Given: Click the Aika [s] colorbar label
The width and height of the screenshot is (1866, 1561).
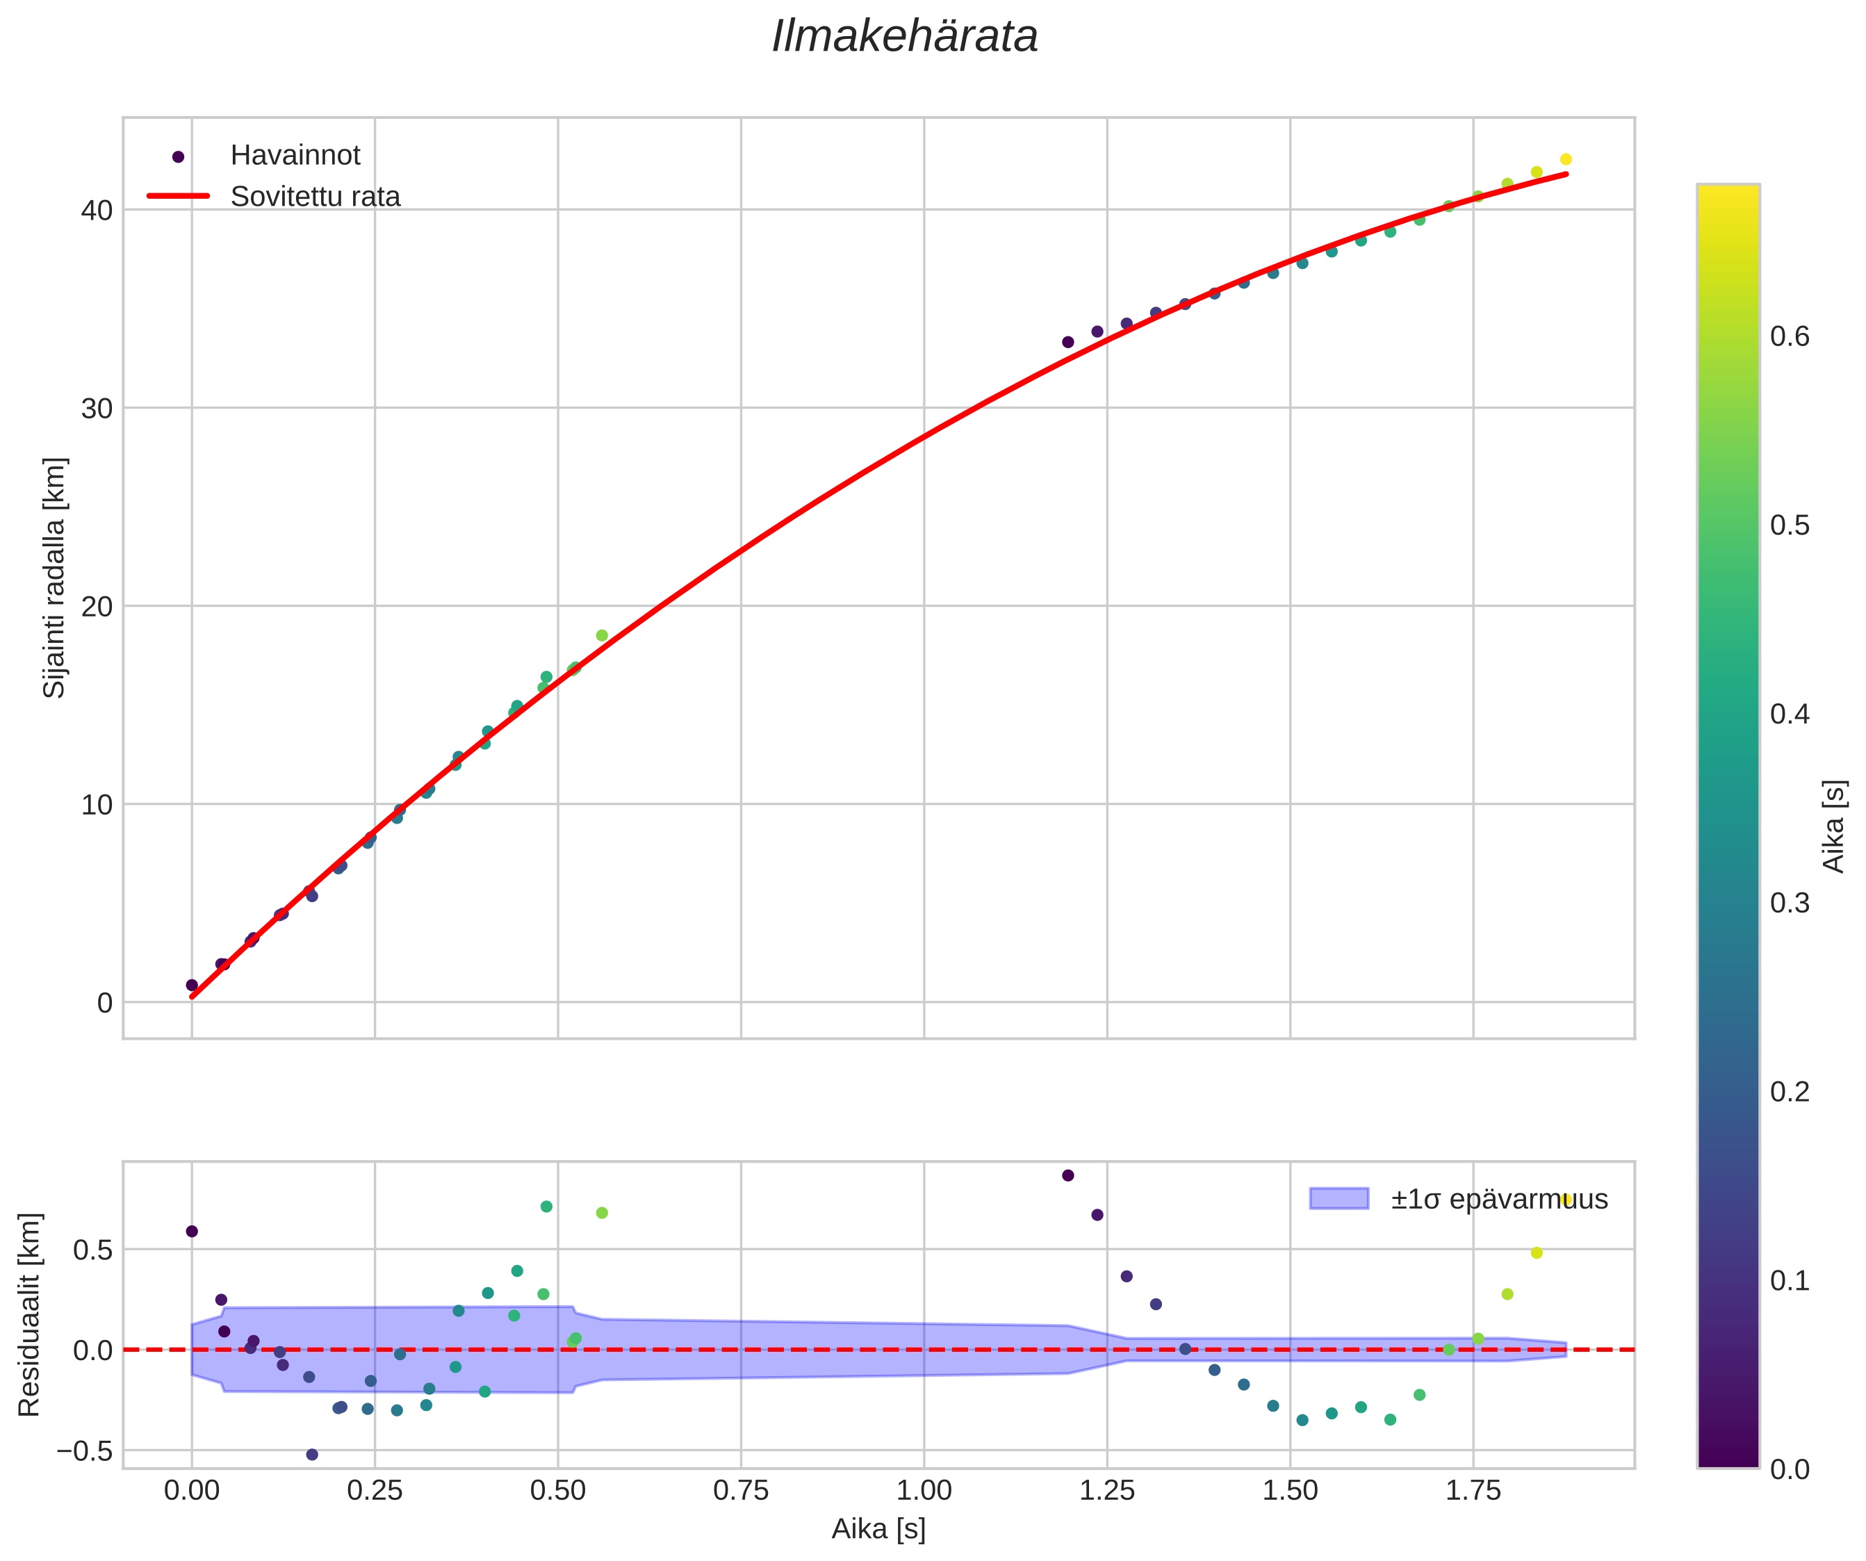Looking at the screenshot, I should [1834, 826].
